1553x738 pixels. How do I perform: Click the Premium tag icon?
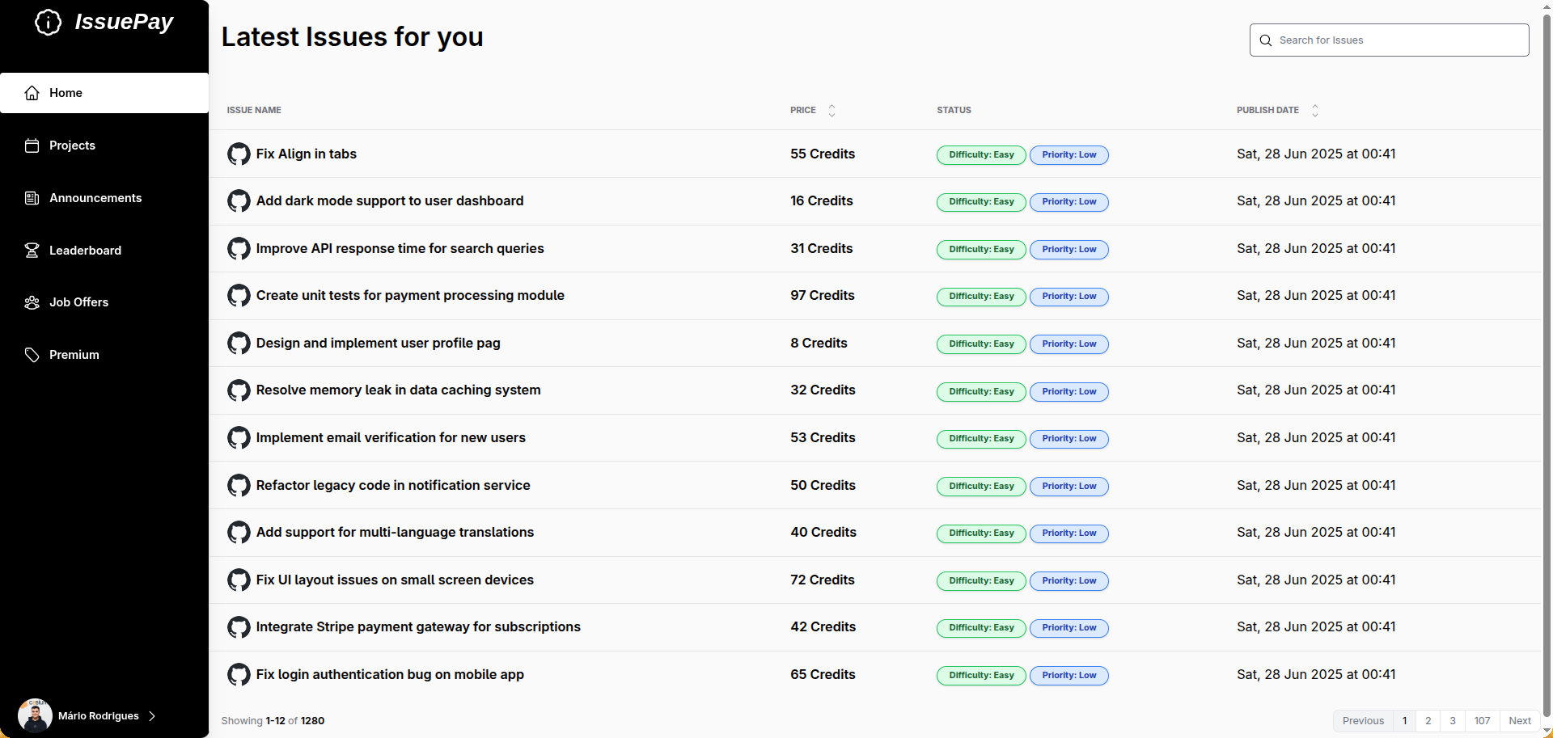(32, 355)
